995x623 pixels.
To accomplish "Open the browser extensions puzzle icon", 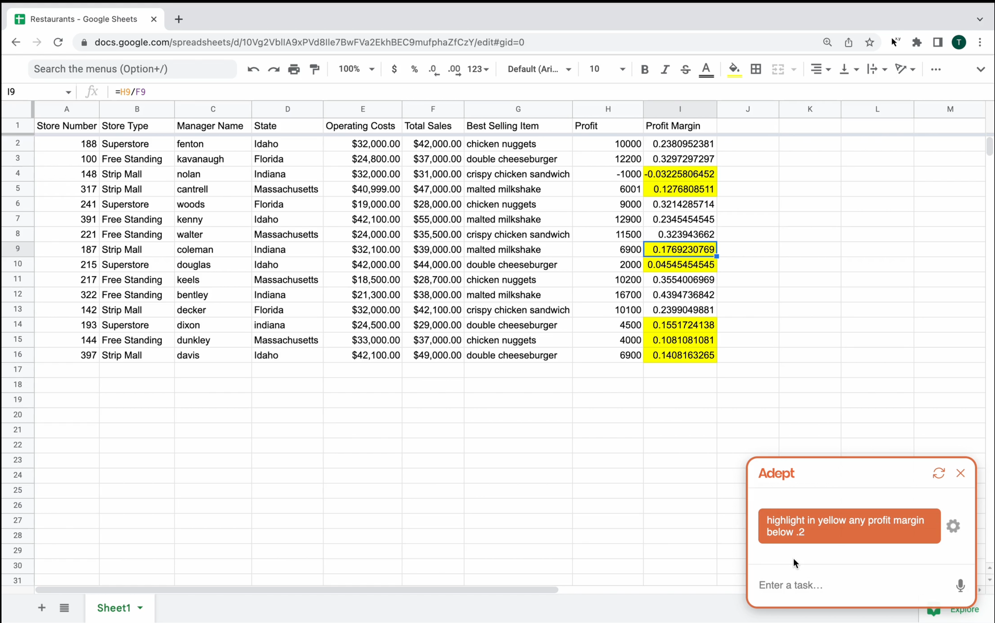I will point(917,42).
